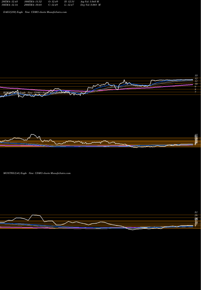Select the open price O: 12.49

[53, 2]
